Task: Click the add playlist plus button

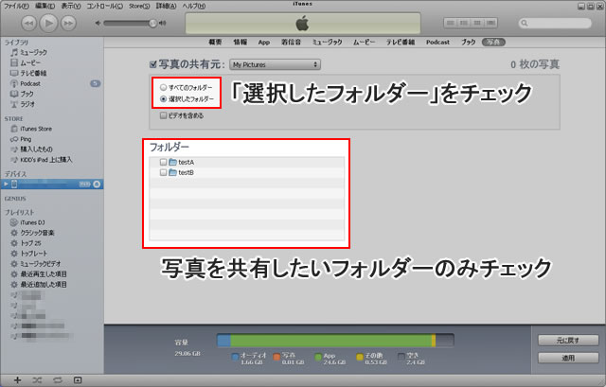Action: pyautogui.click(x=17, y=380)
